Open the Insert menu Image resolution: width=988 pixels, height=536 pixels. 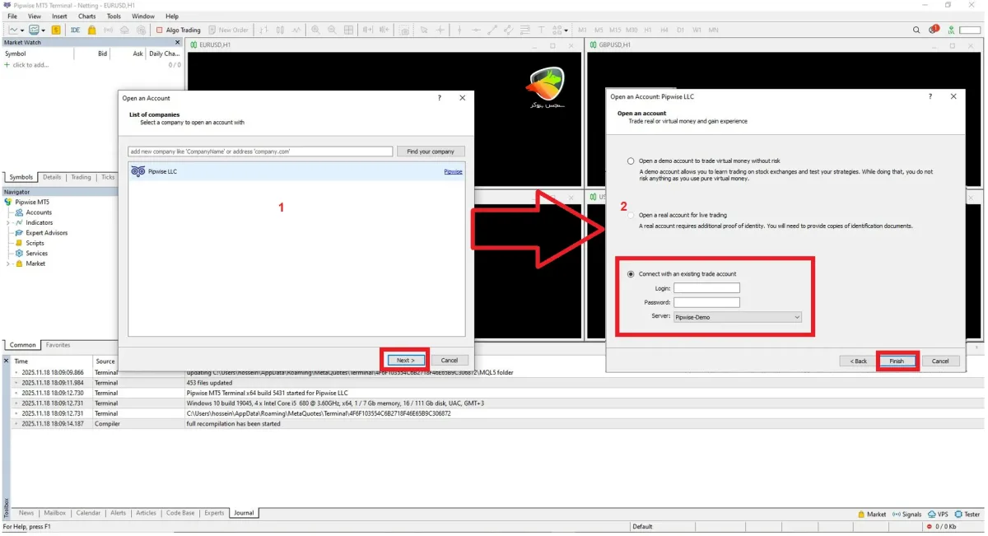pyautogui.click(x=59, y=16)
